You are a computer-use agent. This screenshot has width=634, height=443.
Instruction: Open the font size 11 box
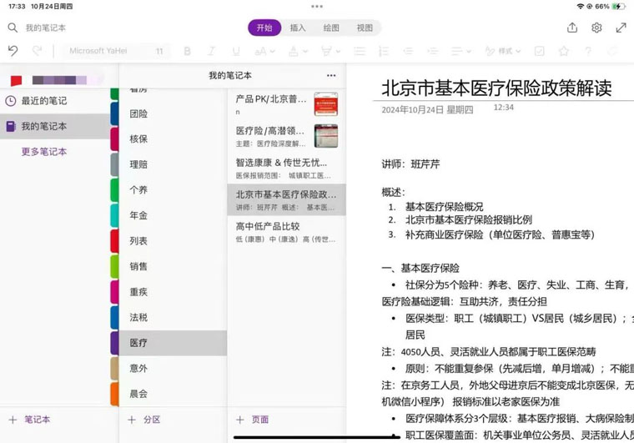159,51
